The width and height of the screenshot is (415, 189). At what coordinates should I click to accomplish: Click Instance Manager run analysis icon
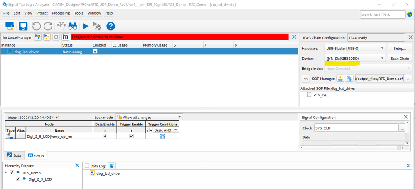[38, 37]
